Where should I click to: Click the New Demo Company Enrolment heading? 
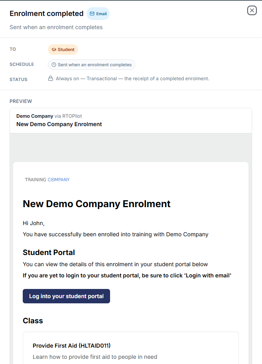point(97,204)
